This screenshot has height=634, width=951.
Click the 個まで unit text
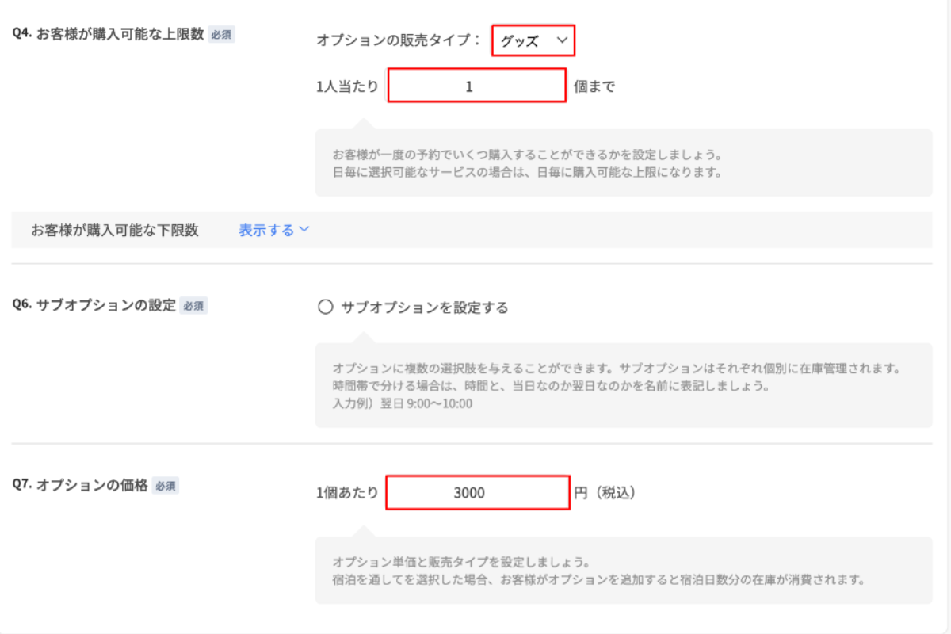coord(594,86)
